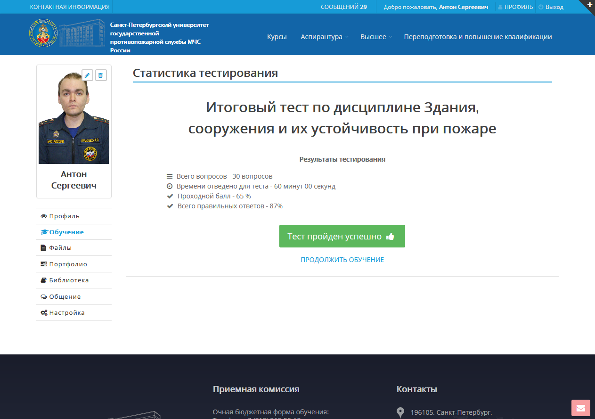The height and width of the screenshot is (419, 595).
Task: Click the user profile photo
Action: pyautogui.click(x=73, y=118)
